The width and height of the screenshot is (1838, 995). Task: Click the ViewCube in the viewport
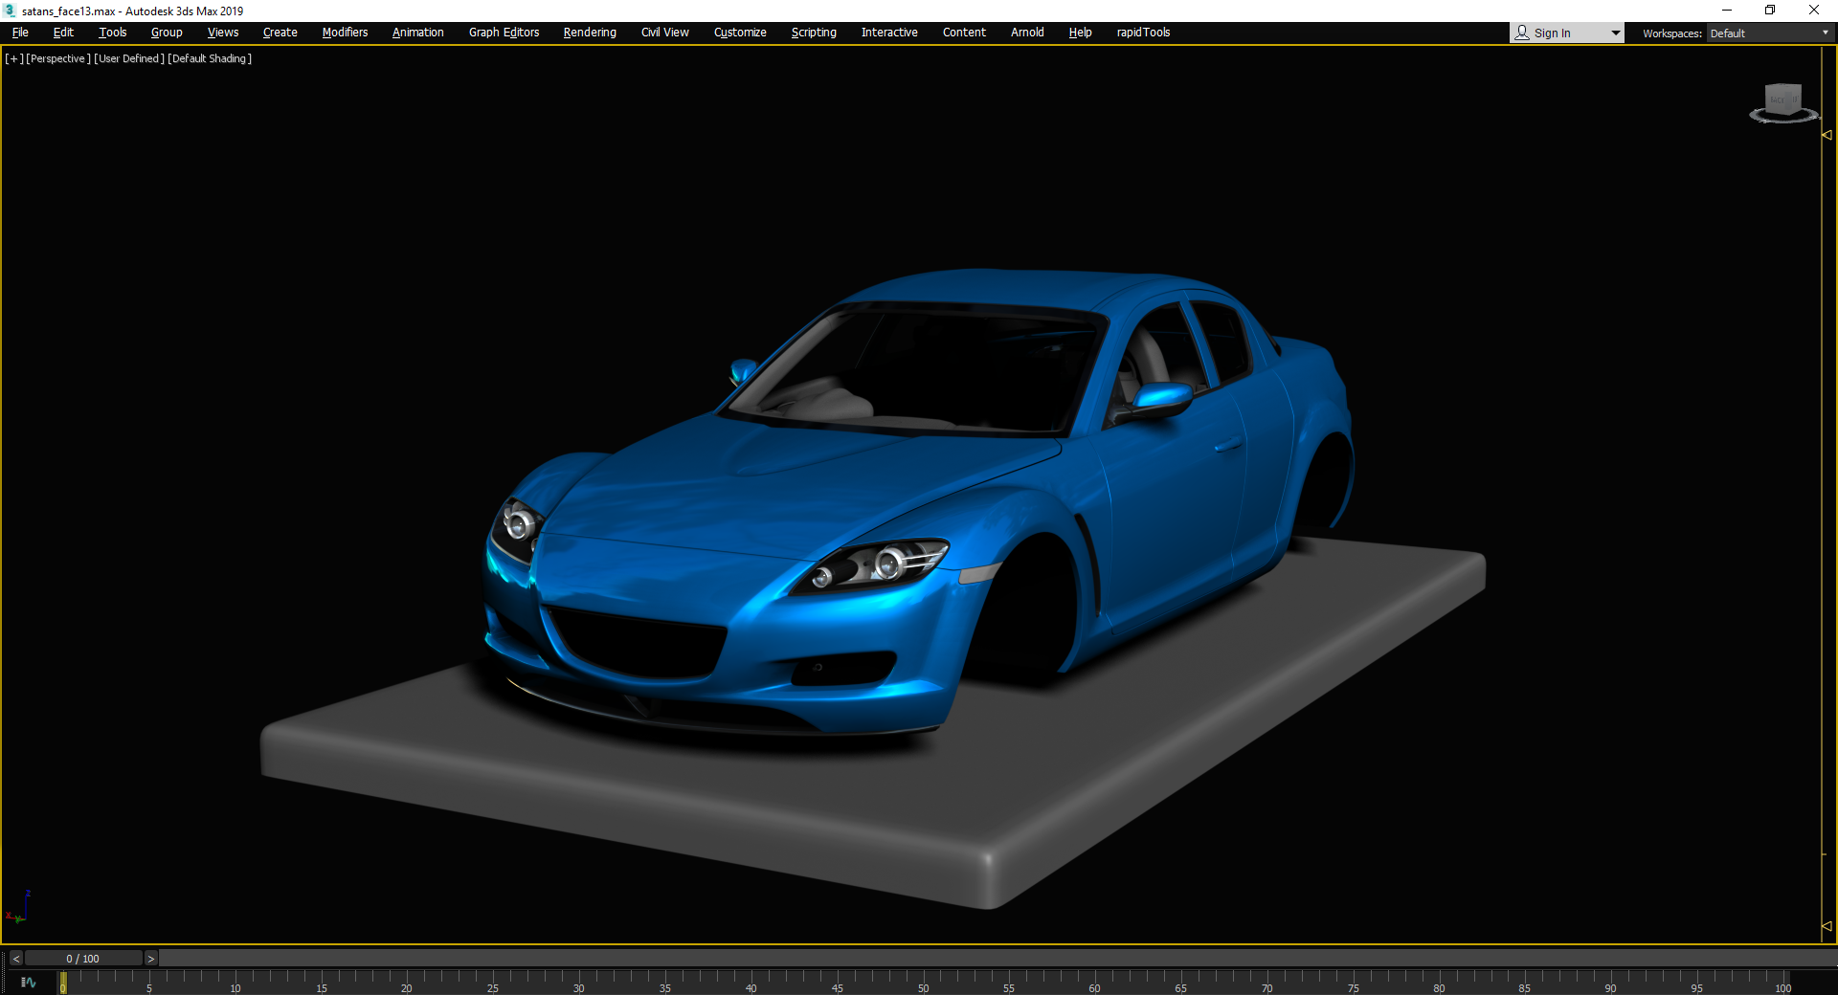[1782, 99]
